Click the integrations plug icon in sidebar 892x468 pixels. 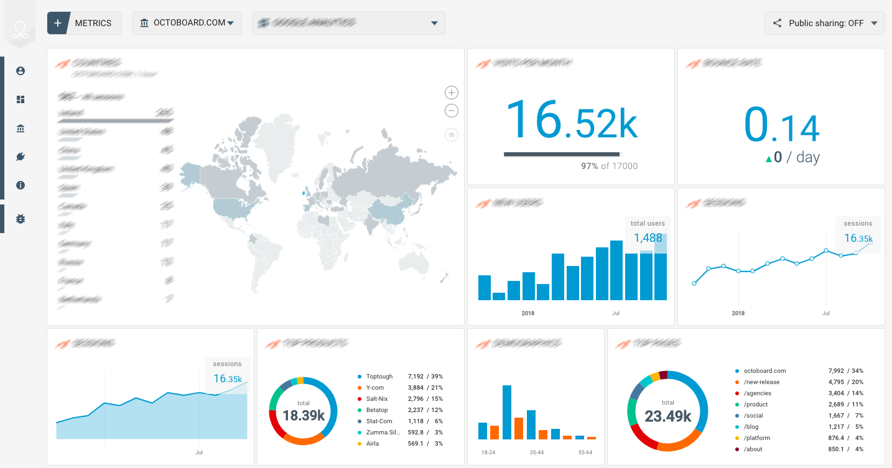click(x=20, y=157)
